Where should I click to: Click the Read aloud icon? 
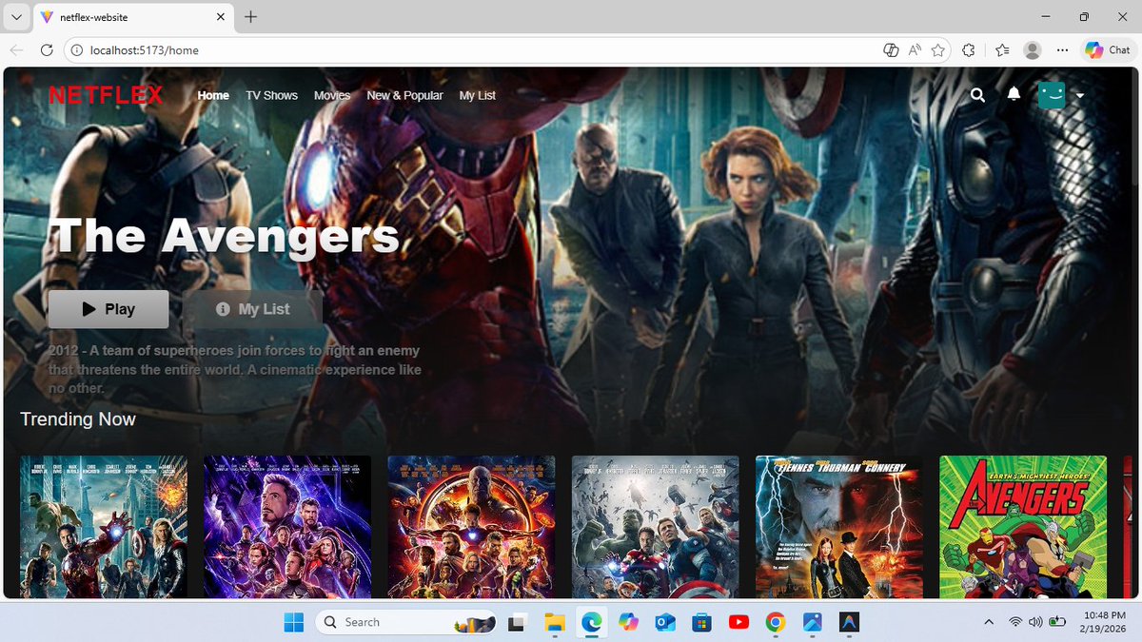915,50
